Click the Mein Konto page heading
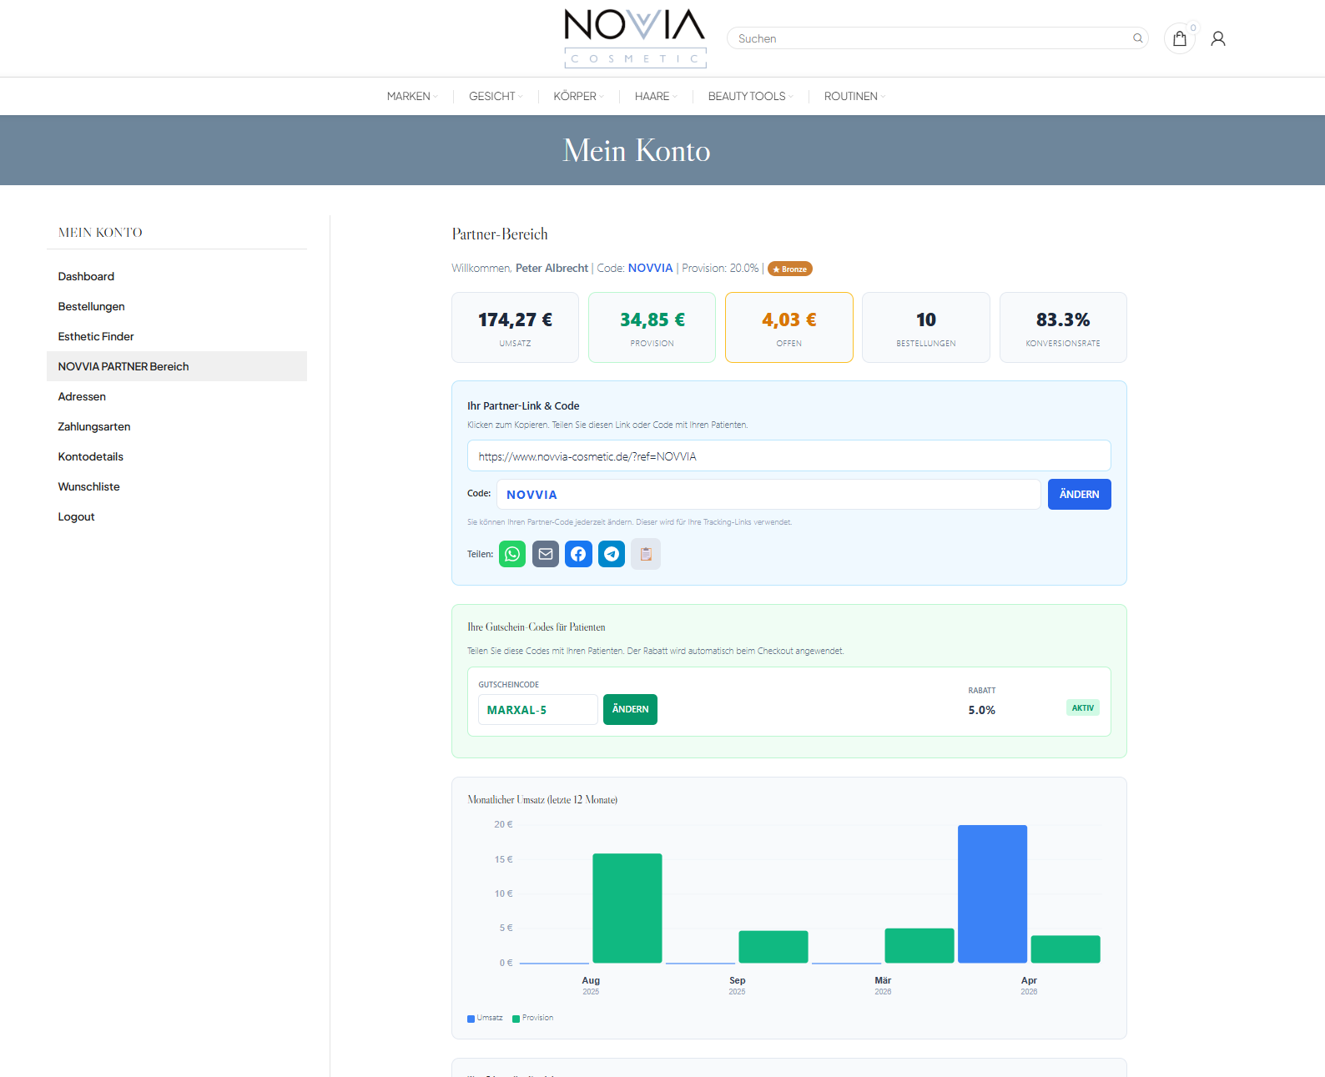The height and width of the screenshot is (1077, 1325). 637,150
